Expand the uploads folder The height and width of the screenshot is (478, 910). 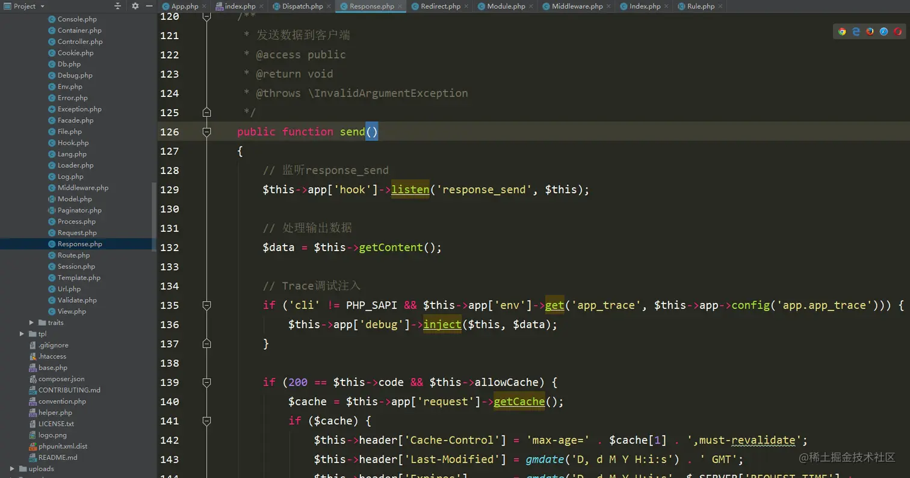point(13,469)
